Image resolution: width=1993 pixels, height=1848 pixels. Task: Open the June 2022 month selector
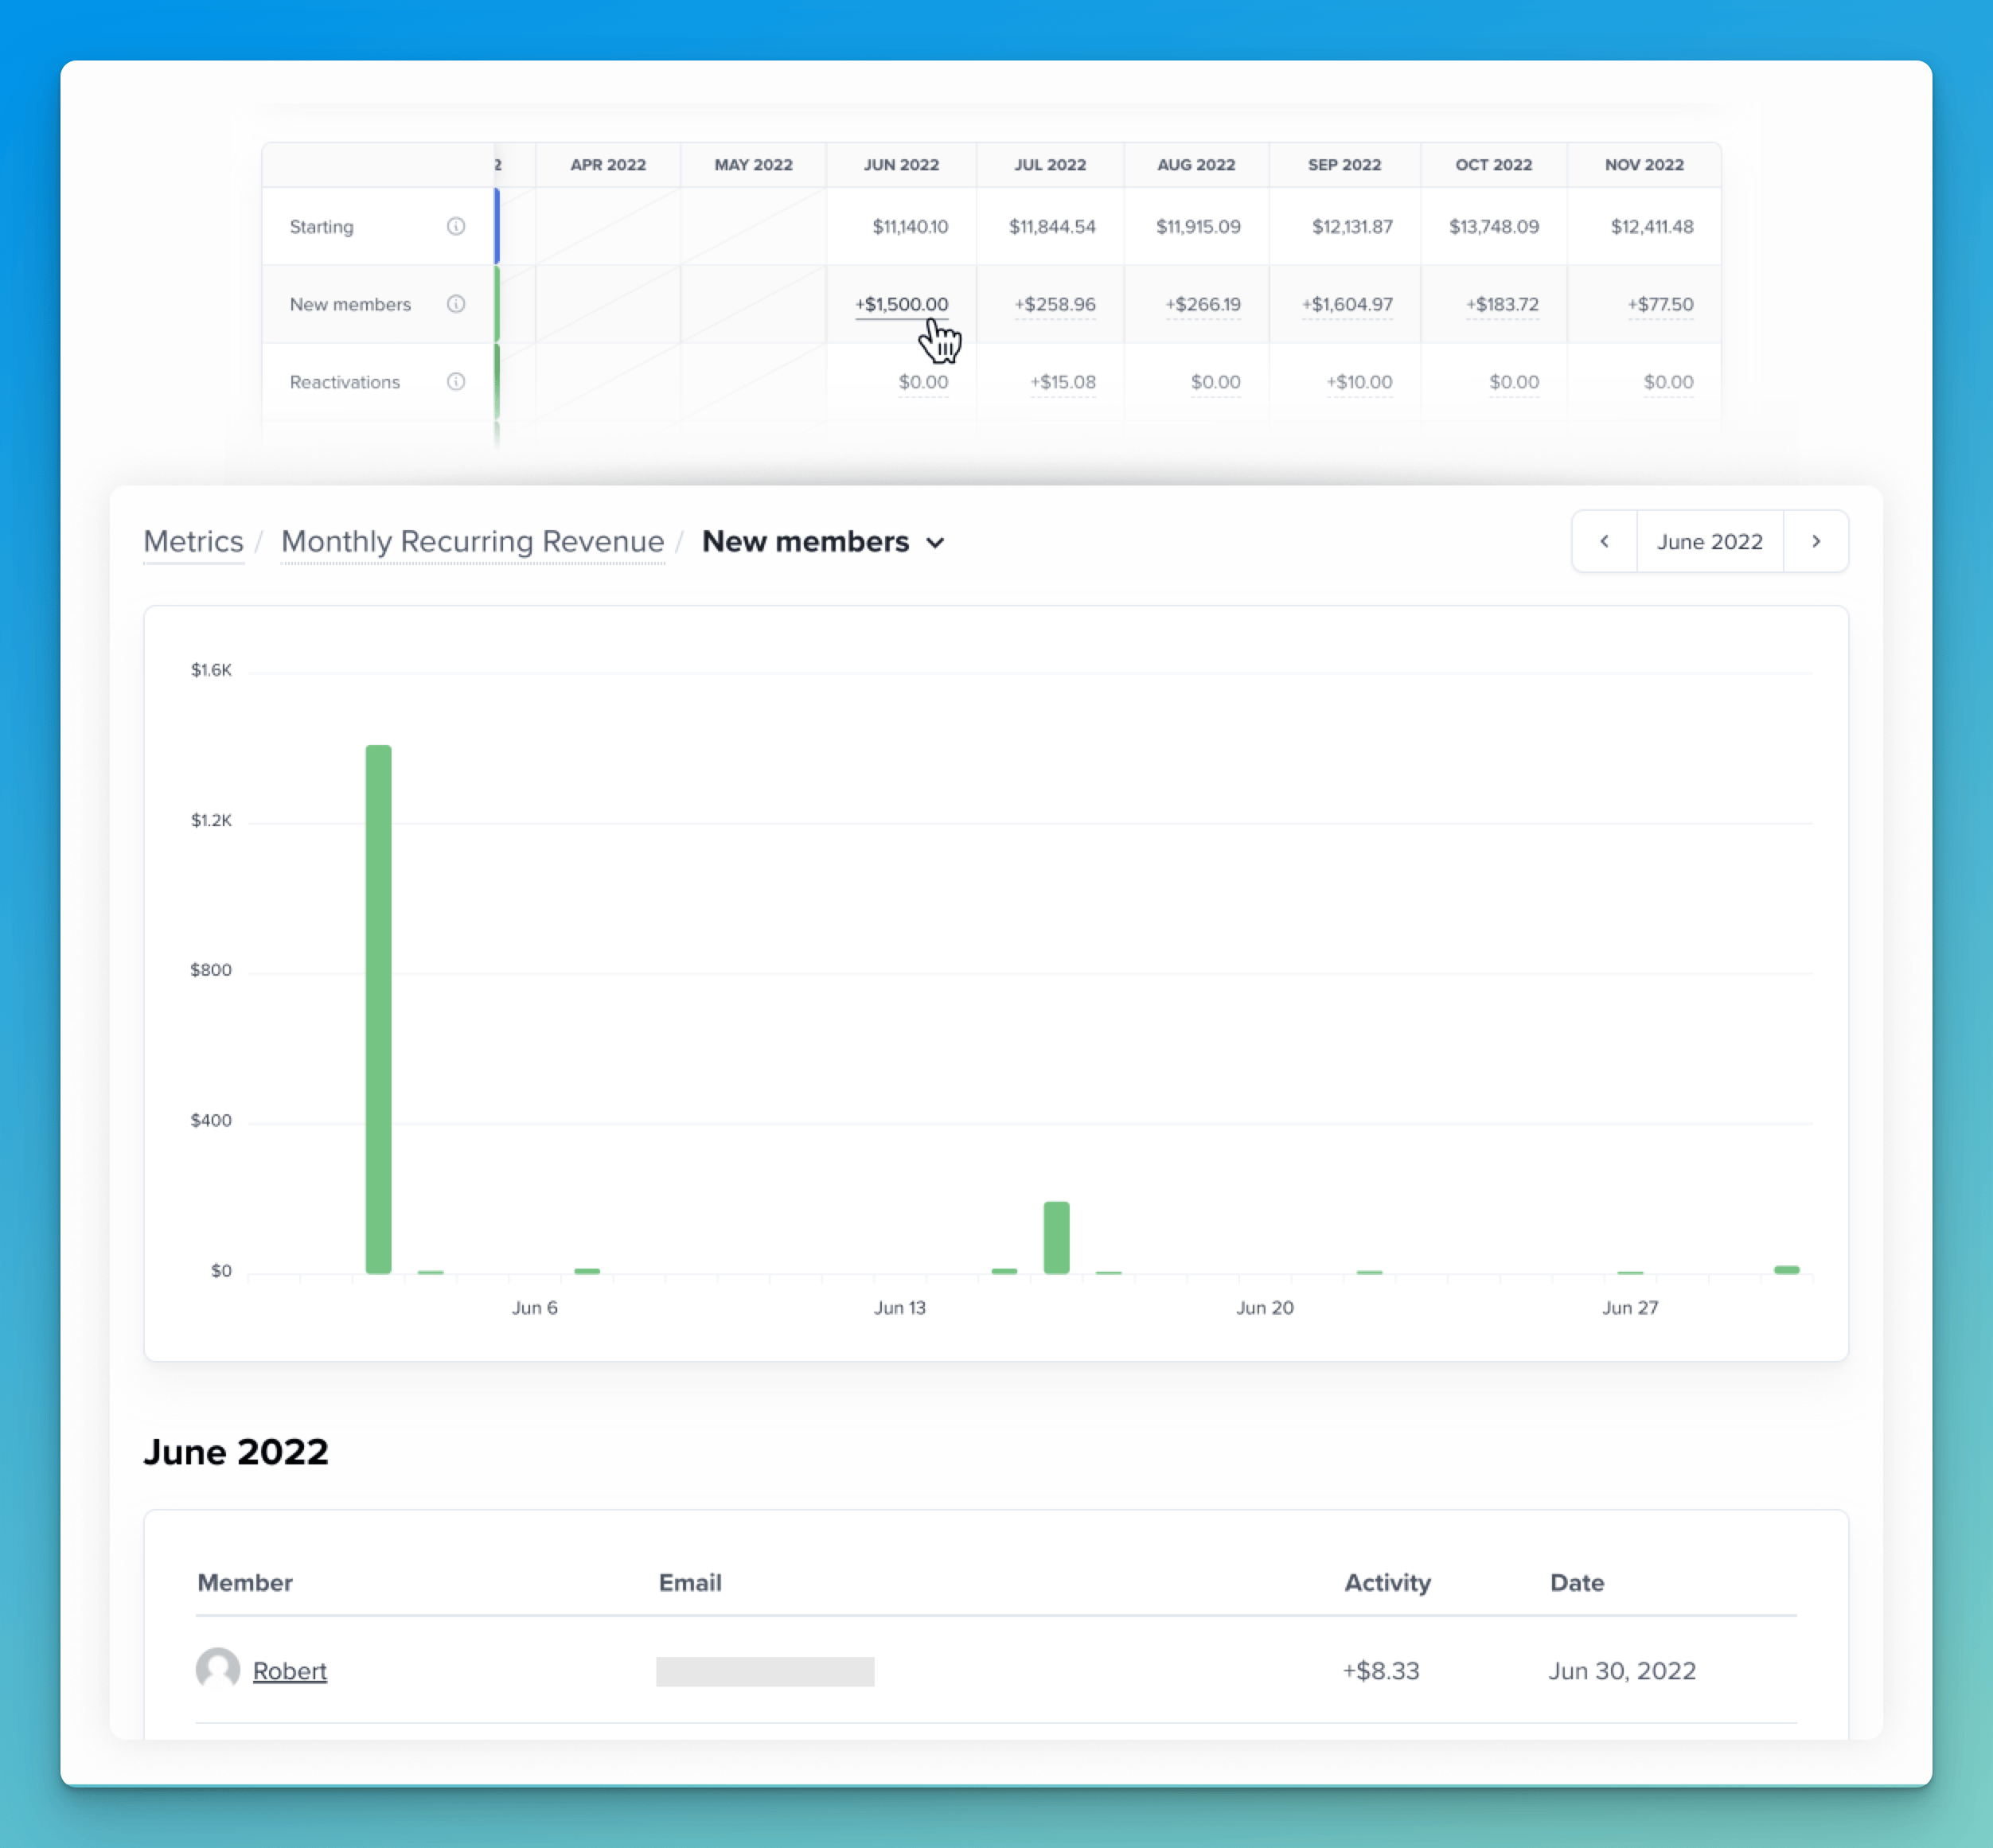pos(1708,542)
